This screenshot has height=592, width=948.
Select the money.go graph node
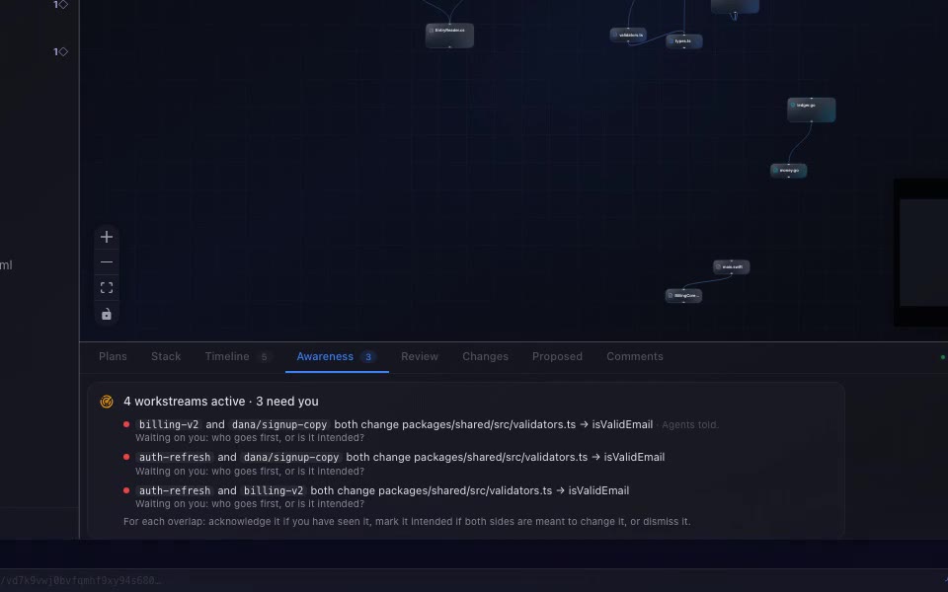pos(788,171)
